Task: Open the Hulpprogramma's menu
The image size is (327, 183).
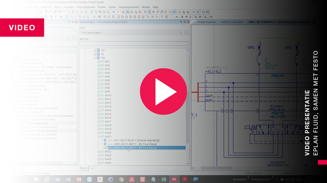Action: pos(128,7)
